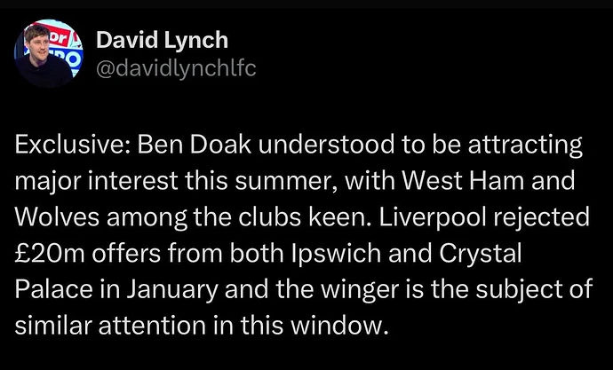Click "West Ham" in the tweet text

(463, 181)
